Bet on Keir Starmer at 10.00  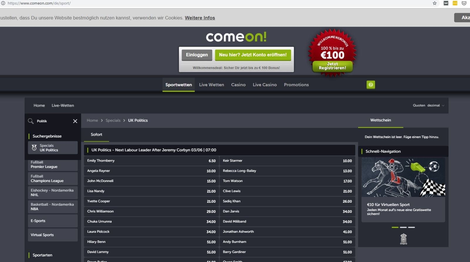click(x=287, y=161)
